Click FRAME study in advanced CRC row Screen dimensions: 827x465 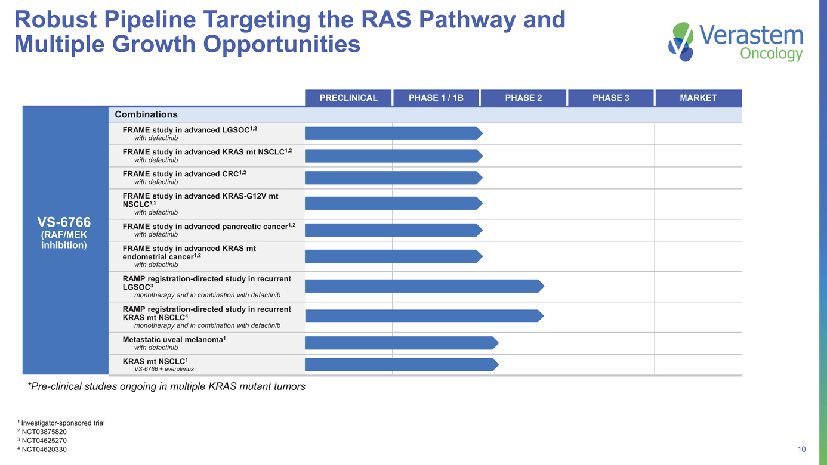point(206,178)
